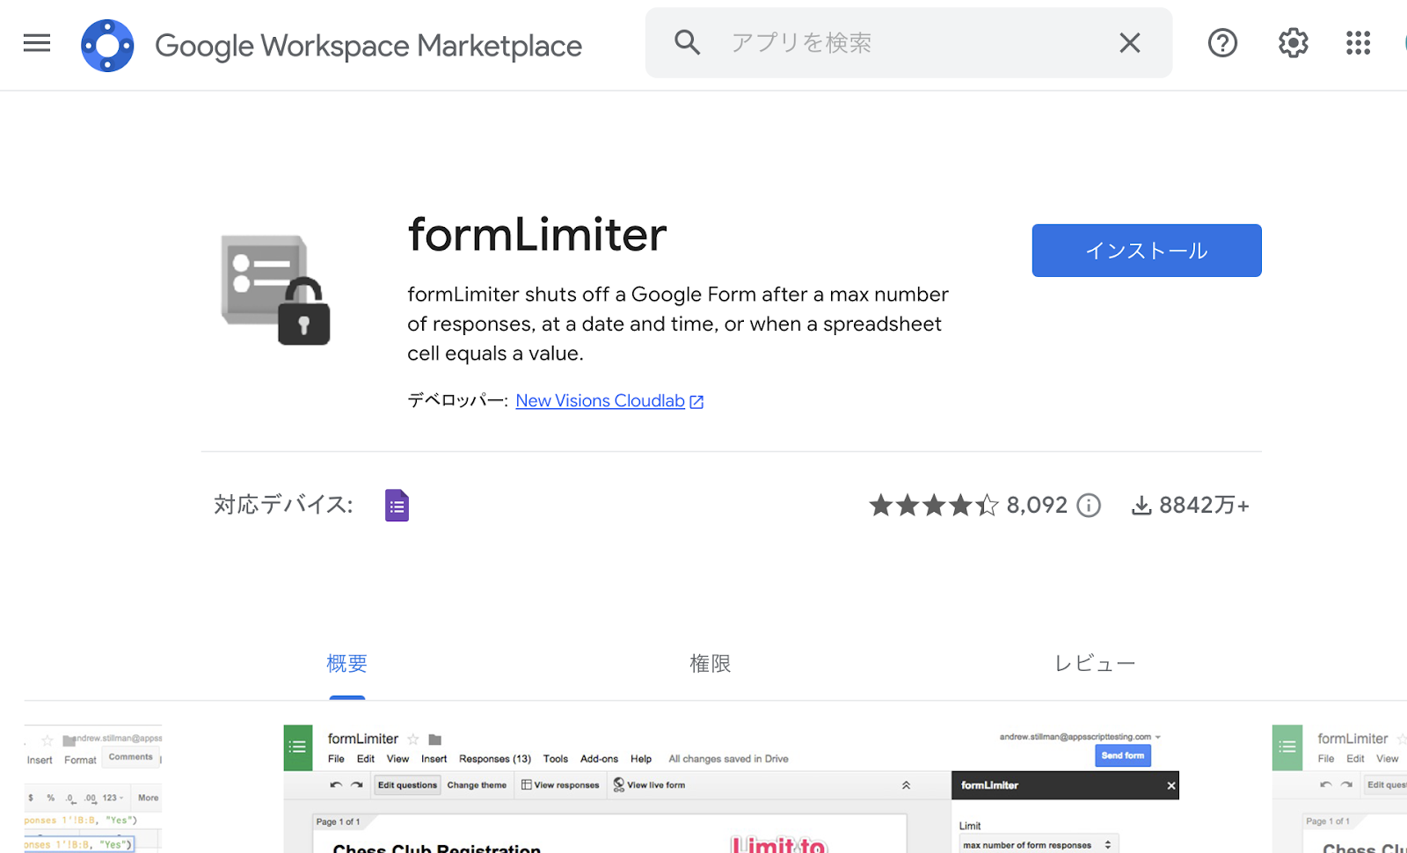This screenshot has height=853, width=1407.
Task: Click the download count icon
Action: (1141, 506)
